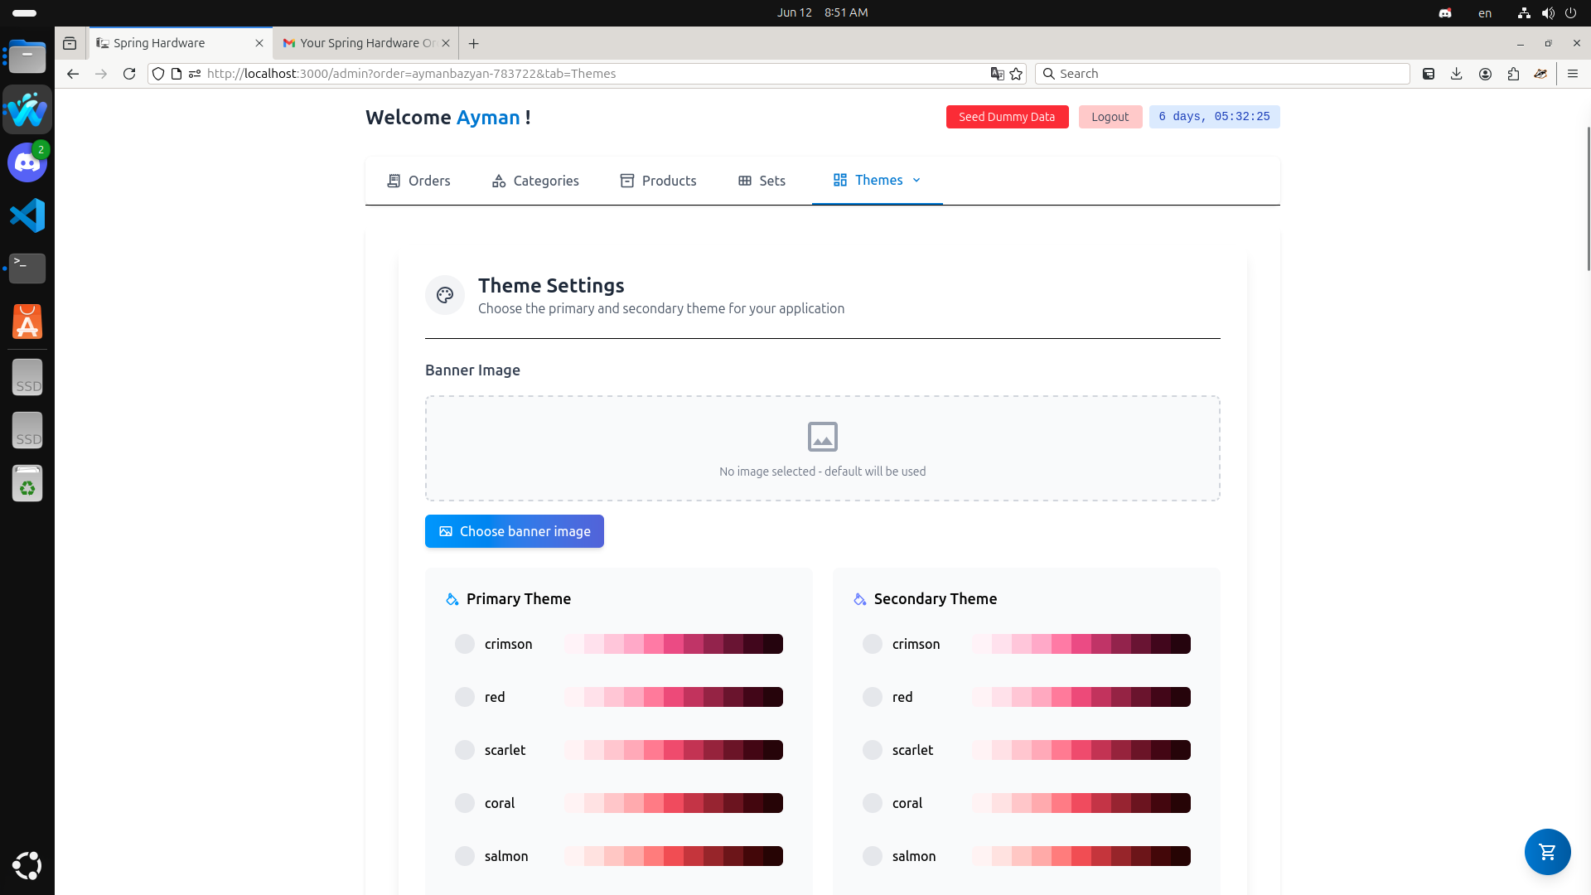The width and height of the screenshot is (1591, 895).
Task: Select coral as Primary Theme
Action: coord(465,803)
